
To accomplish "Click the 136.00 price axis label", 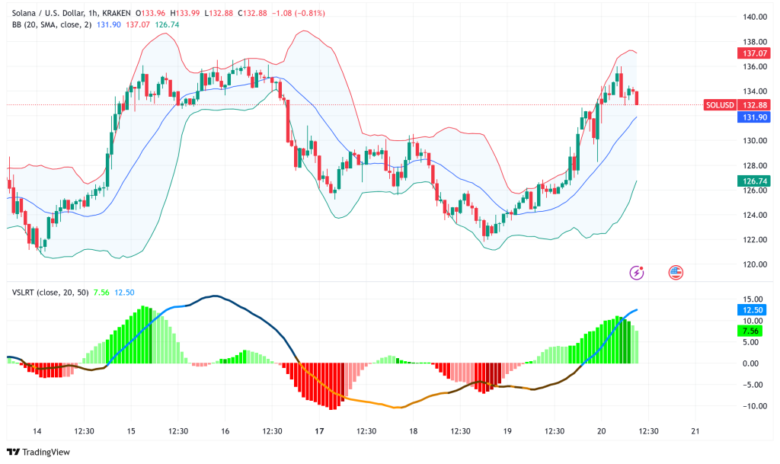I will [x=755, y=66].
